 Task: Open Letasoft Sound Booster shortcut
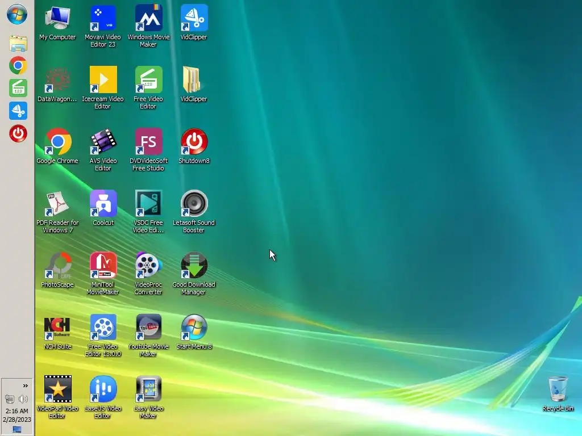click(x=194, y=212)
